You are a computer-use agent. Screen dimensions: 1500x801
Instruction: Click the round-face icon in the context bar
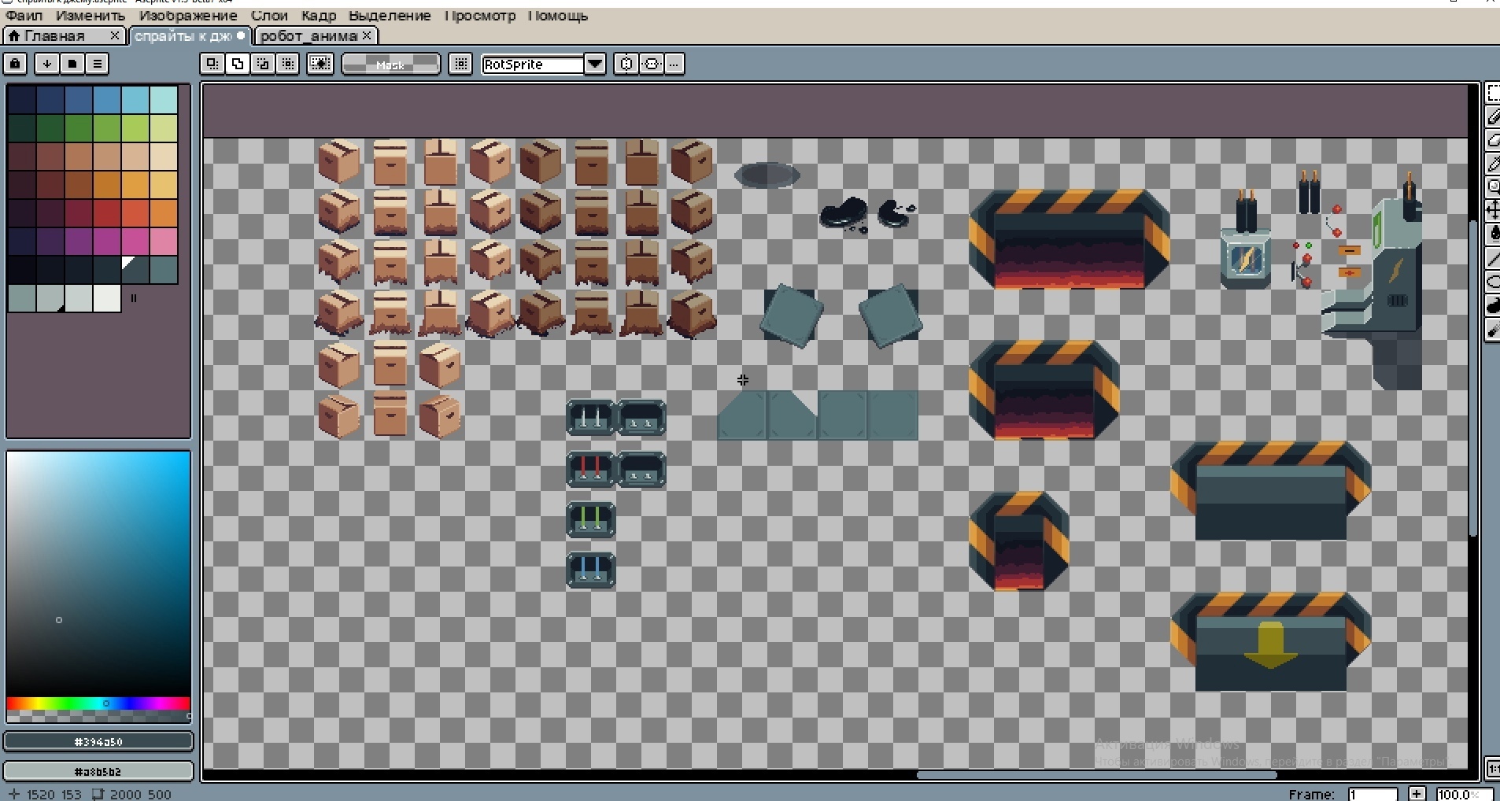coord(652,64)
